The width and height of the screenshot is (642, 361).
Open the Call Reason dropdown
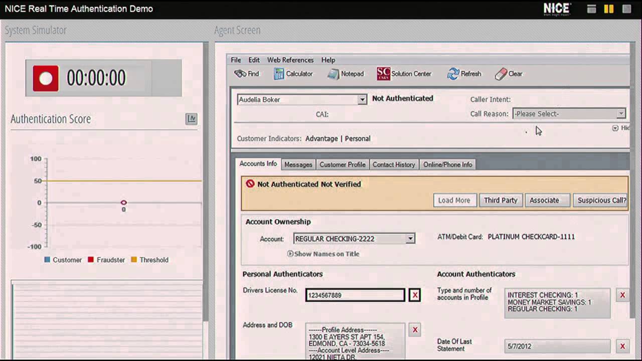pos(621,114)
